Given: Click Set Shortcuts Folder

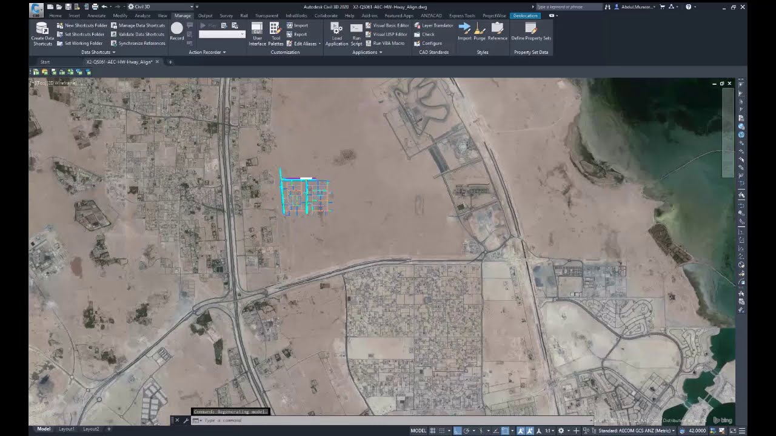Looking at the screenshot, I should [81, 35].
